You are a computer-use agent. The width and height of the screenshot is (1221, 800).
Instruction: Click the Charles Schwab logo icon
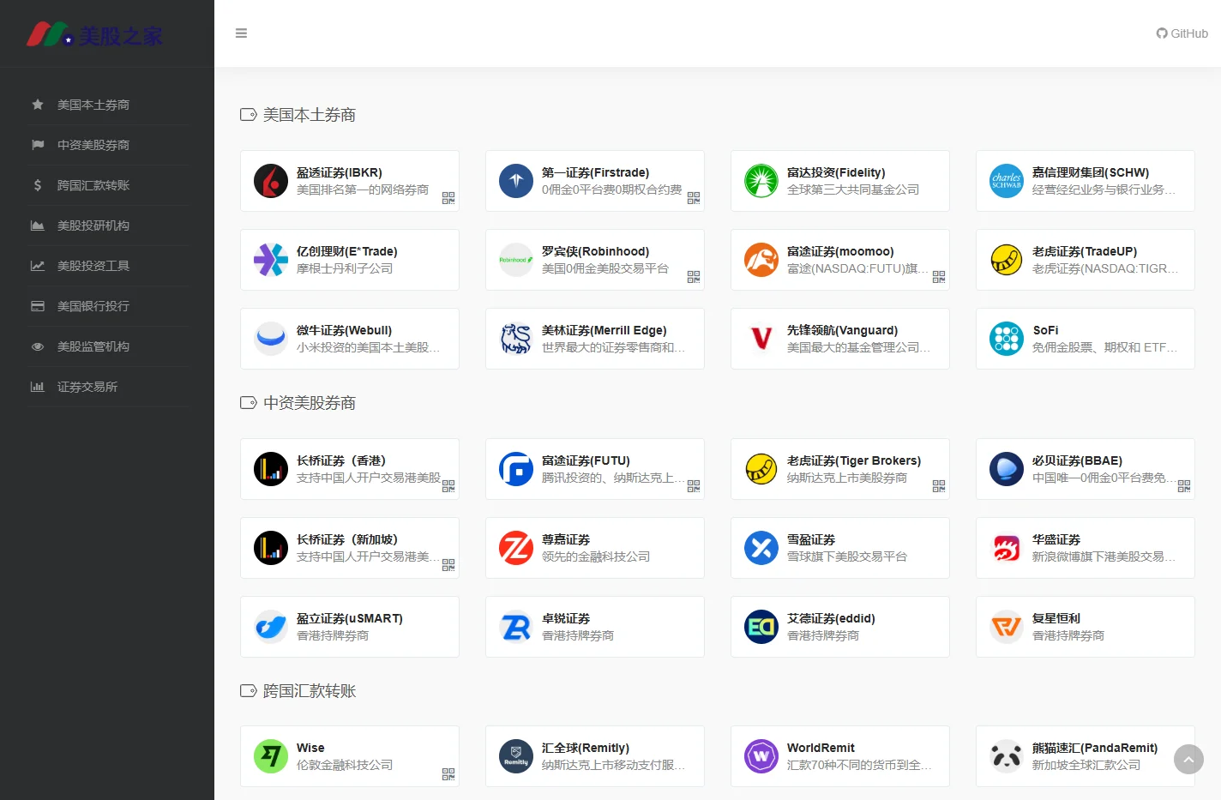click(1007, 181)
